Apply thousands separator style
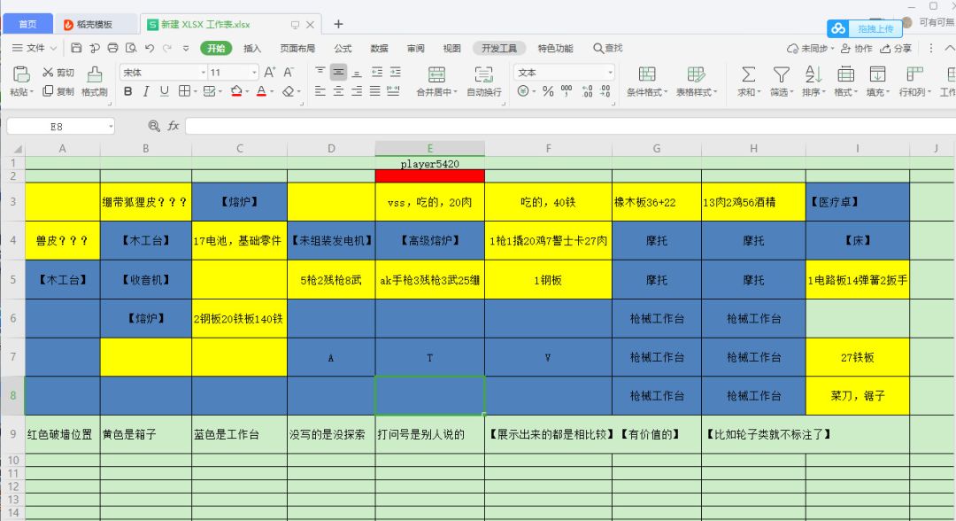Viewport: 956px width, 521px height. pos(567,91)
